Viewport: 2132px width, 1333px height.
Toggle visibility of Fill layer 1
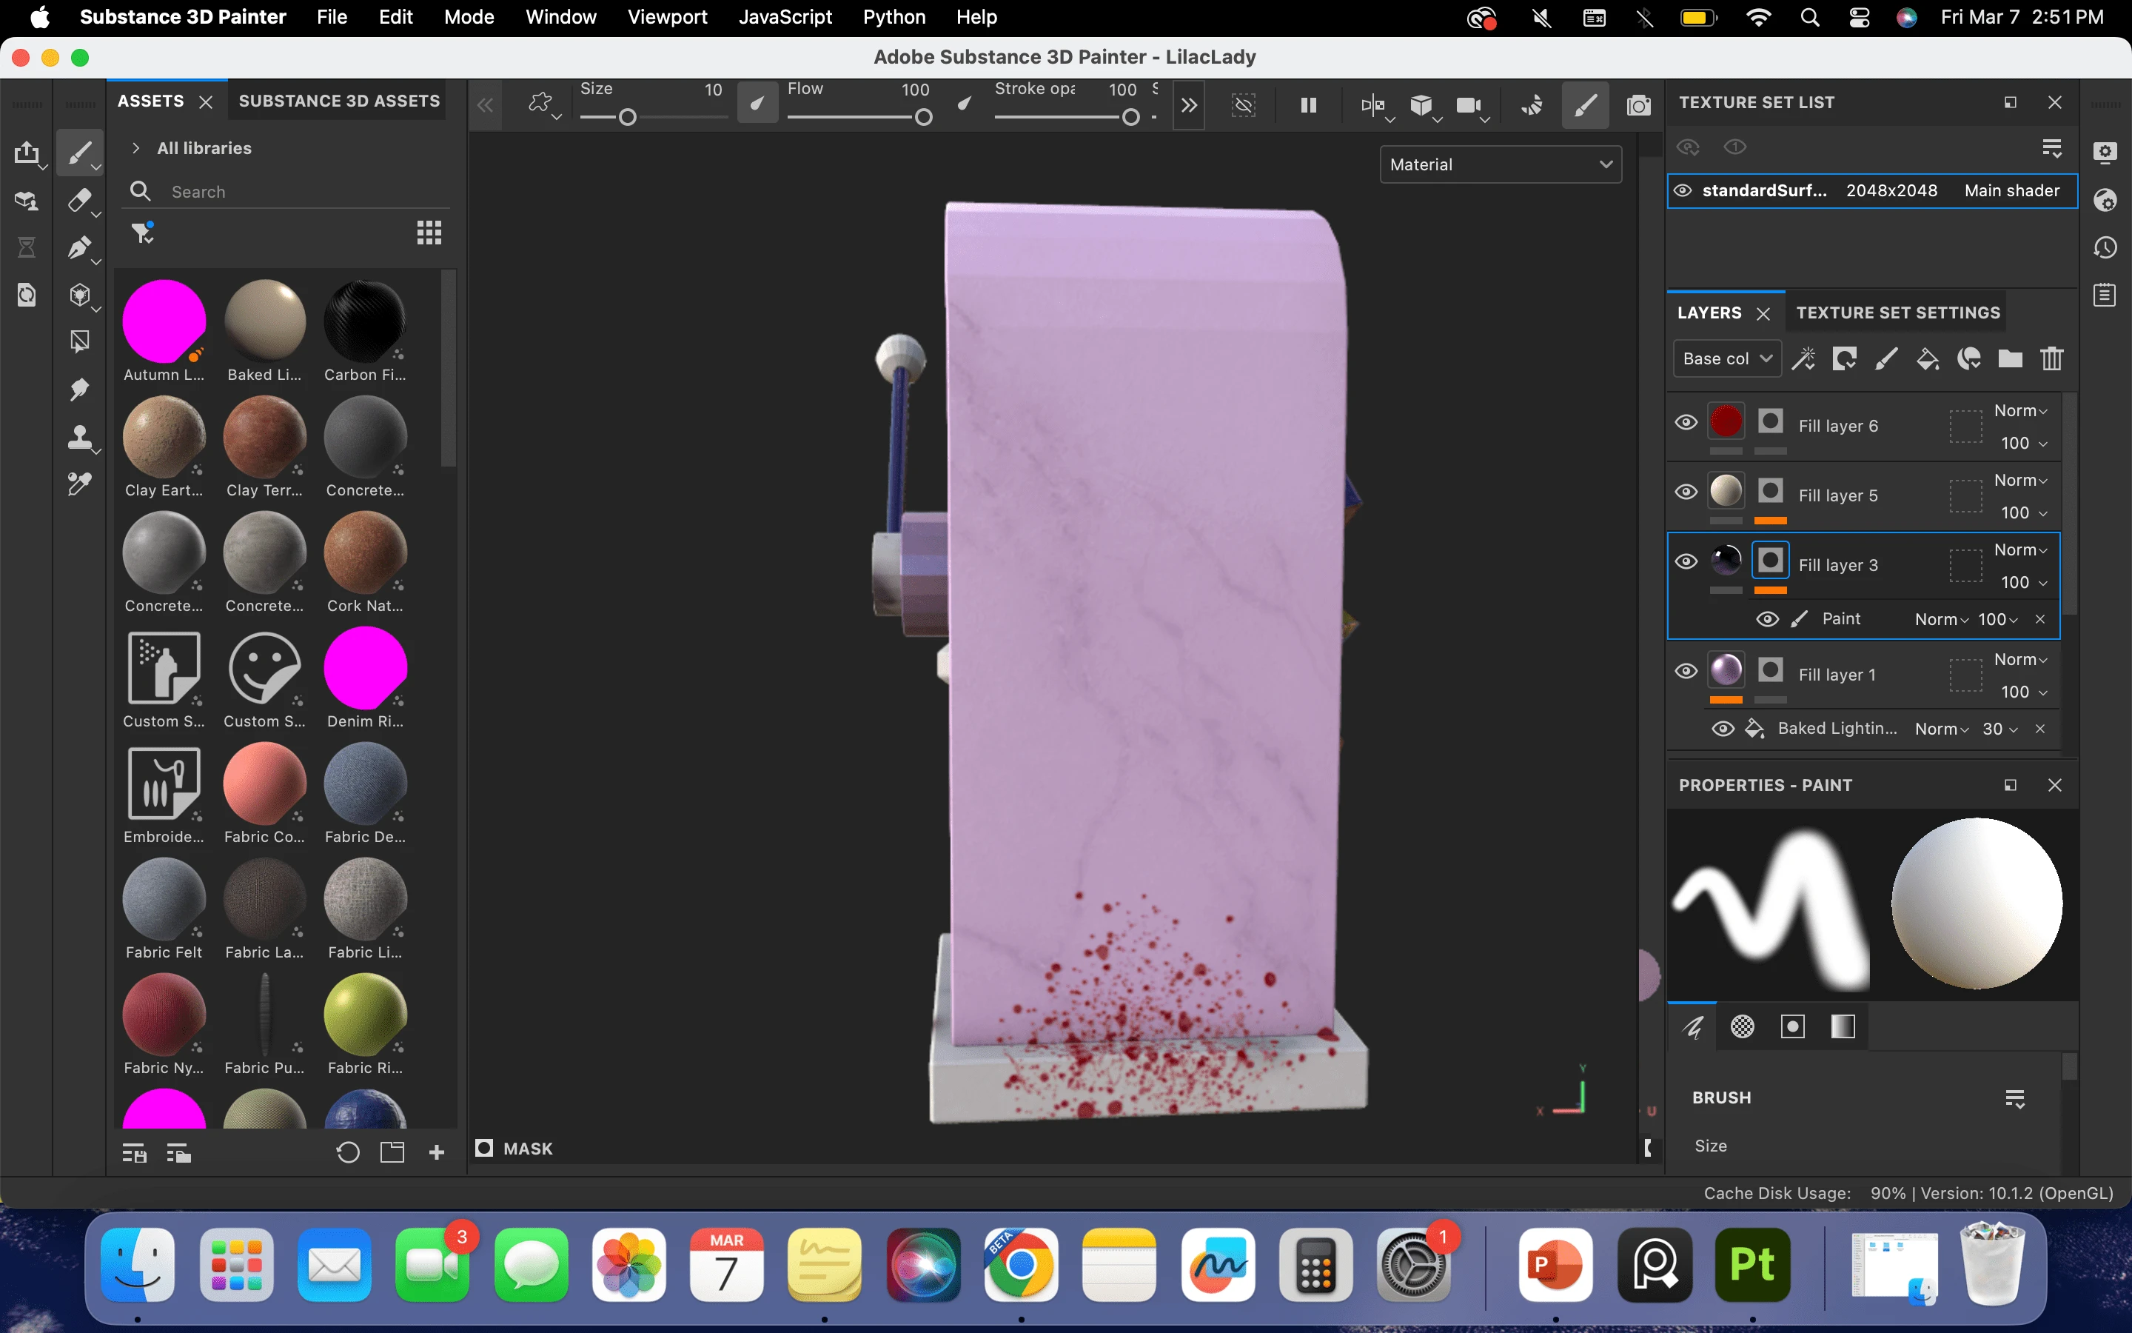(x=1686, y=672)
